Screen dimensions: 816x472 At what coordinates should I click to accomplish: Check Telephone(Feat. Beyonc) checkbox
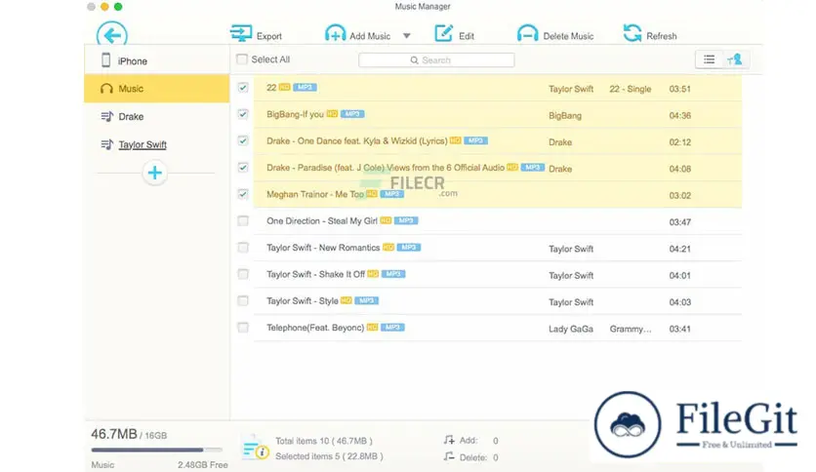(242, 328)
